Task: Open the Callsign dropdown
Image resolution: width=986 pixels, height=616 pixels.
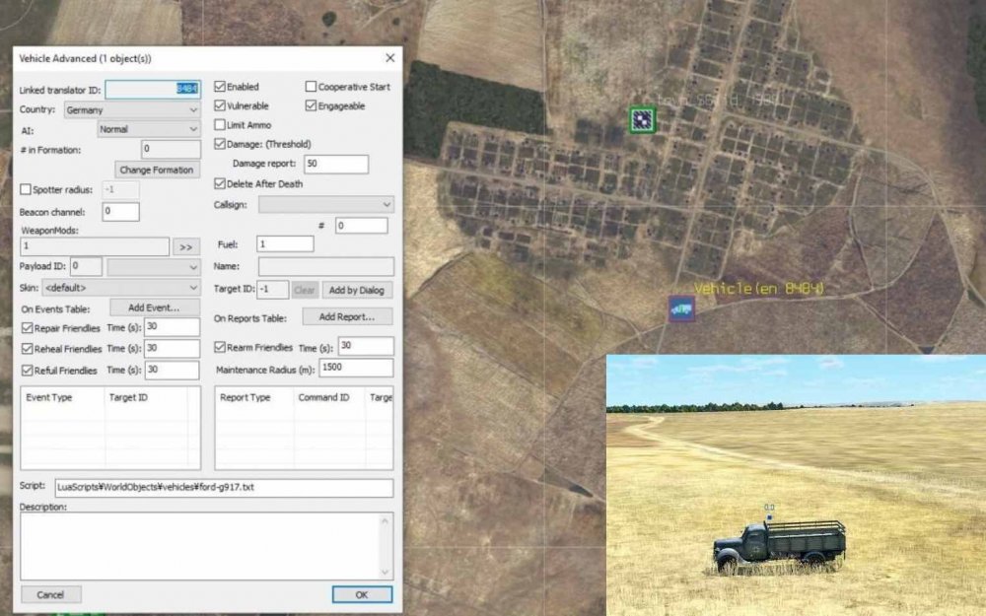Action: pos(325,205)
